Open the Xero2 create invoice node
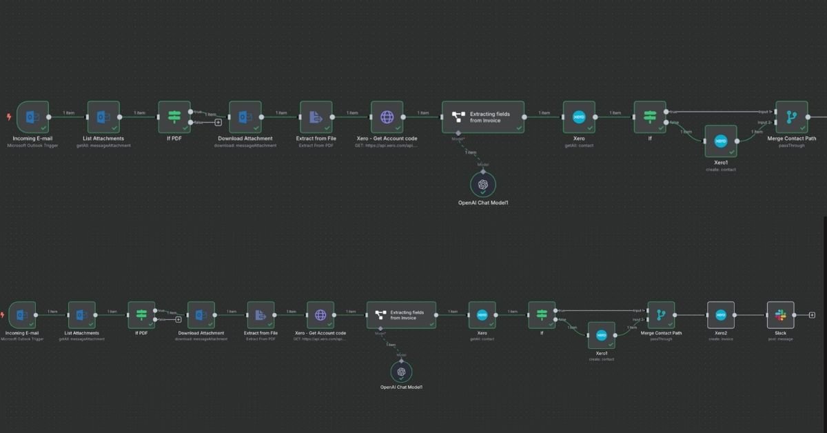This screenshot has height=433, width=827. coord(721,315)
